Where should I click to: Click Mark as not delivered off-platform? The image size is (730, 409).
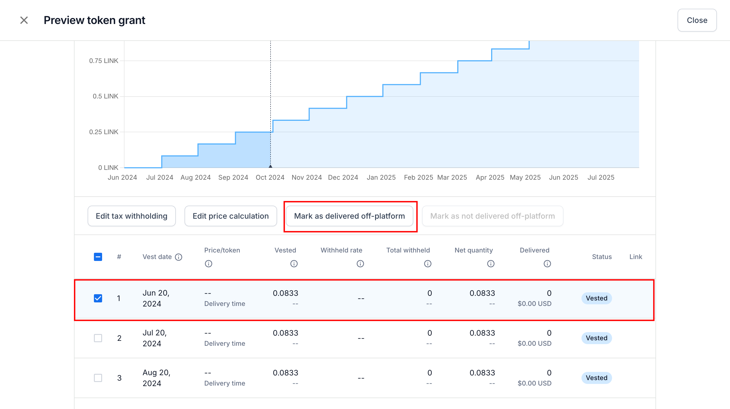coord(492,216)
